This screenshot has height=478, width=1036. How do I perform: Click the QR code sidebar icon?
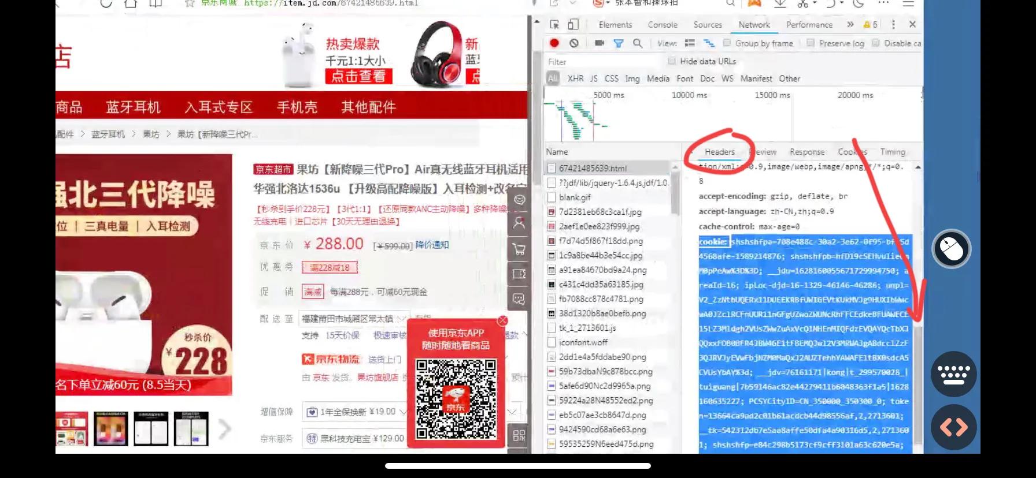(519, 436)
